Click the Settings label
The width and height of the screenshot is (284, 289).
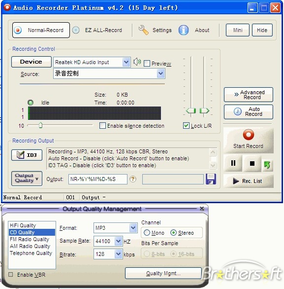click(x=162, y=30)
